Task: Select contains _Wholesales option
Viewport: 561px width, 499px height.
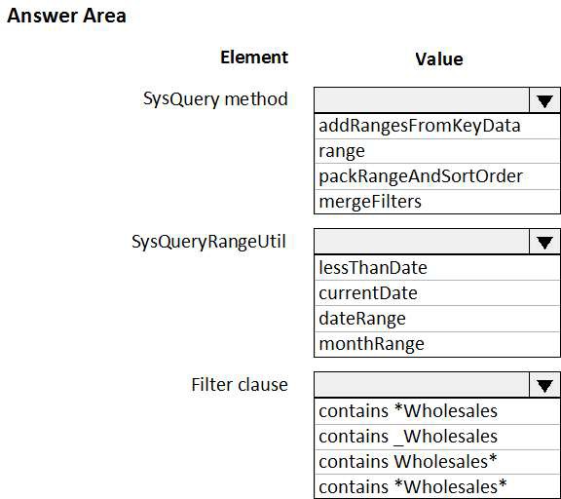Action: tap(437, 437)
